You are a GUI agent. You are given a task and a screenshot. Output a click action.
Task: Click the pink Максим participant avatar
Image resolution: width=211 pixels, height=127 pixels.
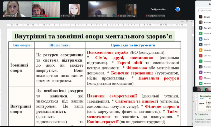(201, 78)
